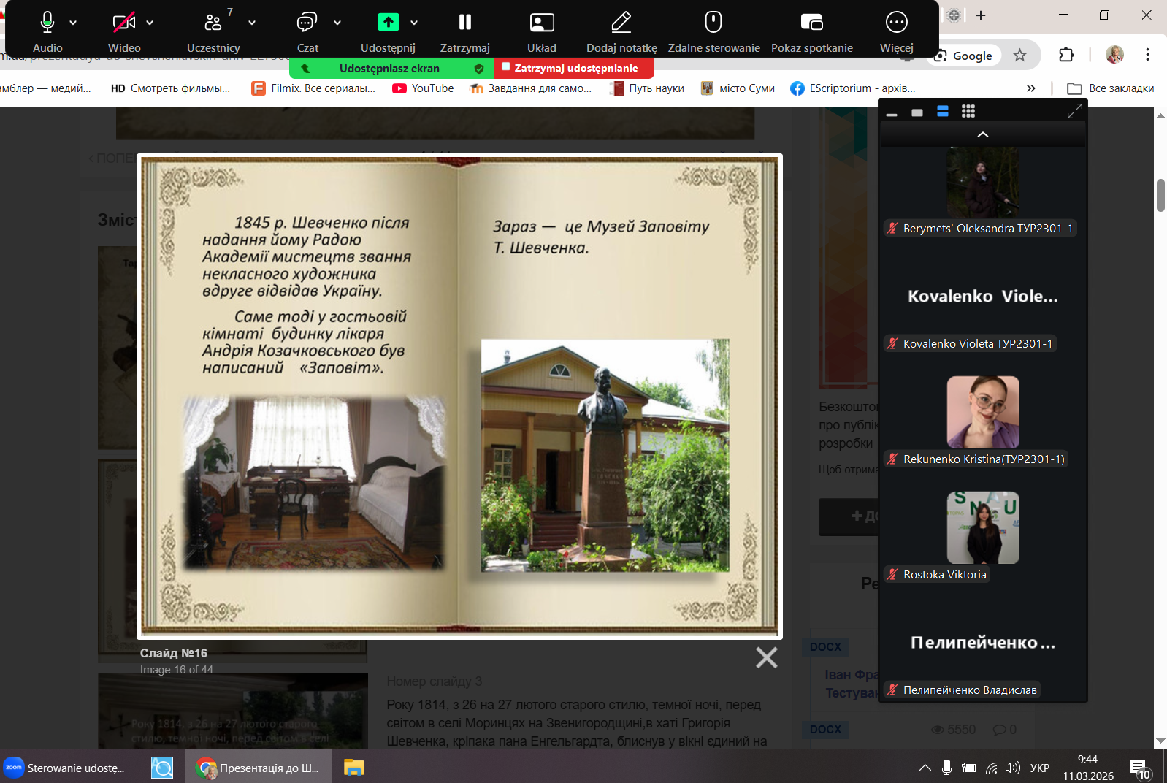The height and width of the screenshot is (783, 1167).
Task: Expand the Audio options arrow
Action: [73, 23]
